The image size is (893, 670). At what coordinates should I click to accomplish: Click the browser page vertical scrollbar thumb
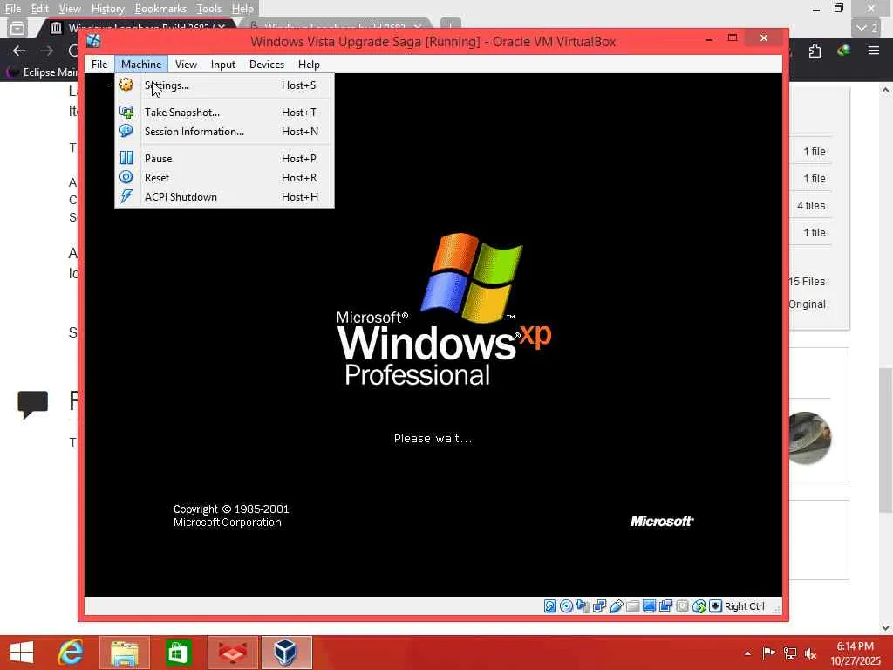click(885, 440)
